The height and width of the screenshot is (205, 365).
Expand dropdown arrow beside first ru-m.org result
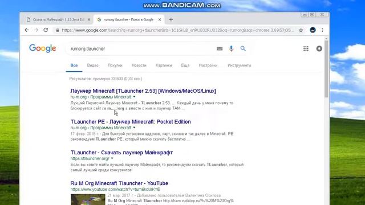[135, 97]
